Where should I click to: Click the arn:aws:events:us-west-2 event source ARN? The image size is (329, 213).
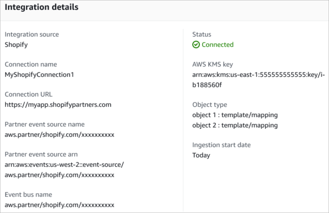pos(64,165)
